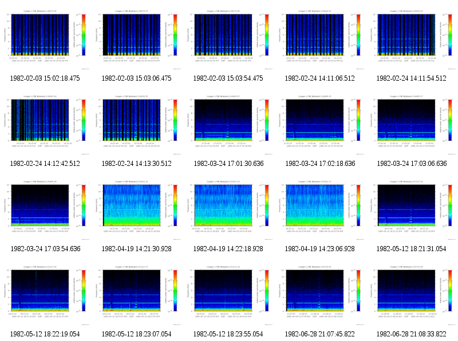Screen dimensions: 458x341
Task: Open the 1982-03-24 17:03:54.636 spectrogram thumbnail
Action: point(45,209)
